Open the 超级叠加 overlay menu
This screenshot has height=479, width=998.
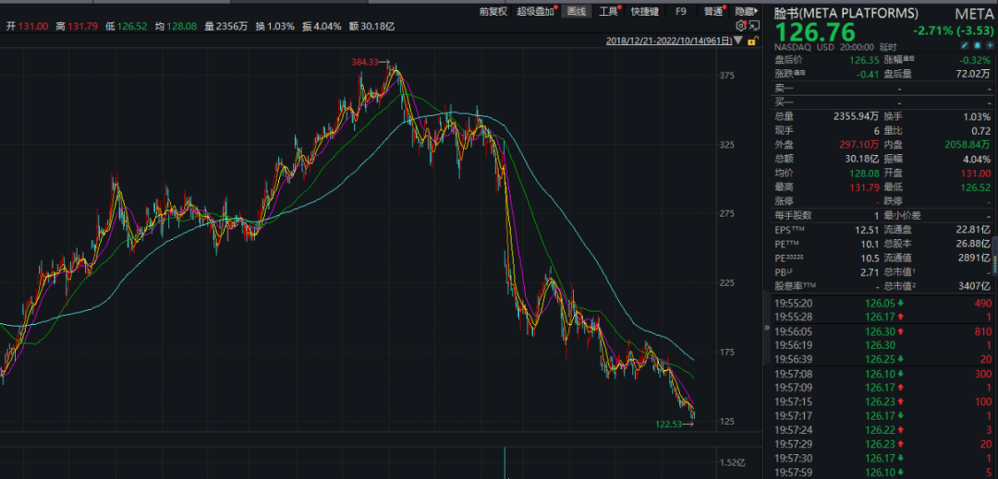pos(535,12)
